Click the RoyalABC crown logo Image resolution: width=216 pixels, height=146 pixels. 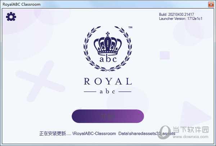(108, 49)
